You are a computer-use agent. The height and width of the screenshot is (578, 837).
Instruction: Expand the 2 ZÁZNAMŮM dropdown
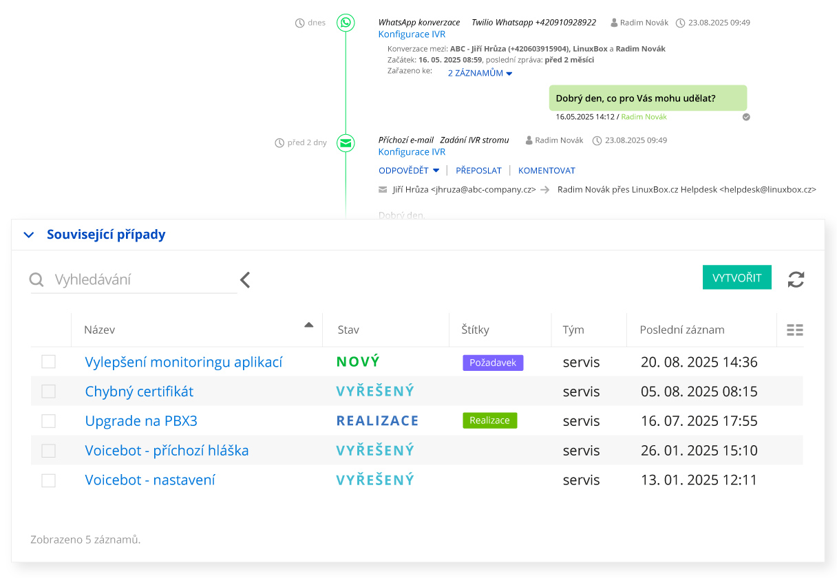tap(480, 73)
